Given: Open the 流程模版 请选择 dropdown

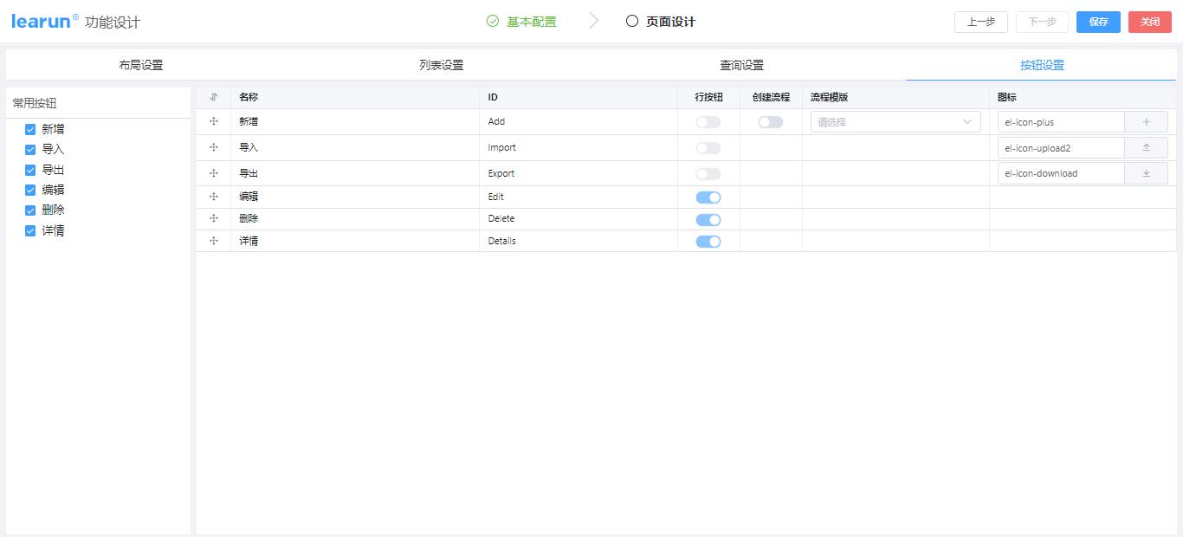Looking at the screenshot, I should [895, 121].
